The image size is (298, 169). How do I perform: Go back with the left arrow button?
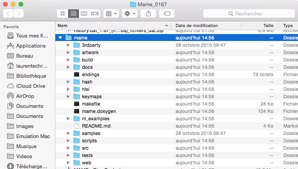(x=8, y=14)
